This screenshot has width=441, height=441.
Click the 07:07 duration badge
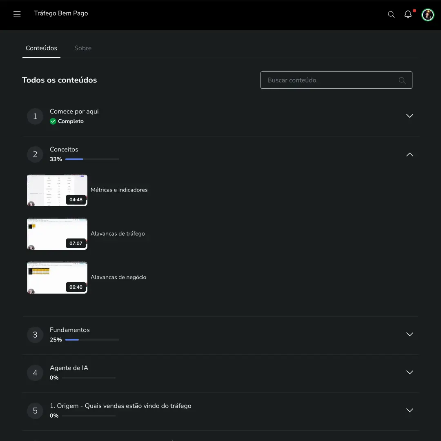tap(76, 243)
